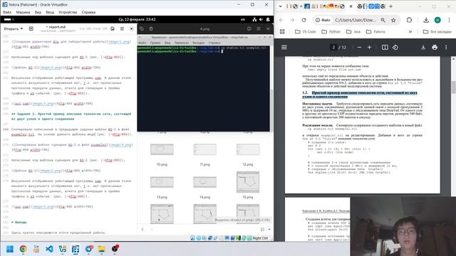The image size is (456, 256).
Task: Open the Chrome tab search chevron
Action: click(280, 6)
